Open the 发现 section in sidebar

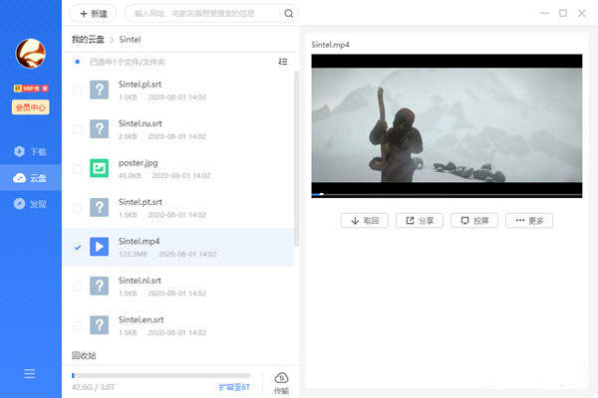(30, 204)
